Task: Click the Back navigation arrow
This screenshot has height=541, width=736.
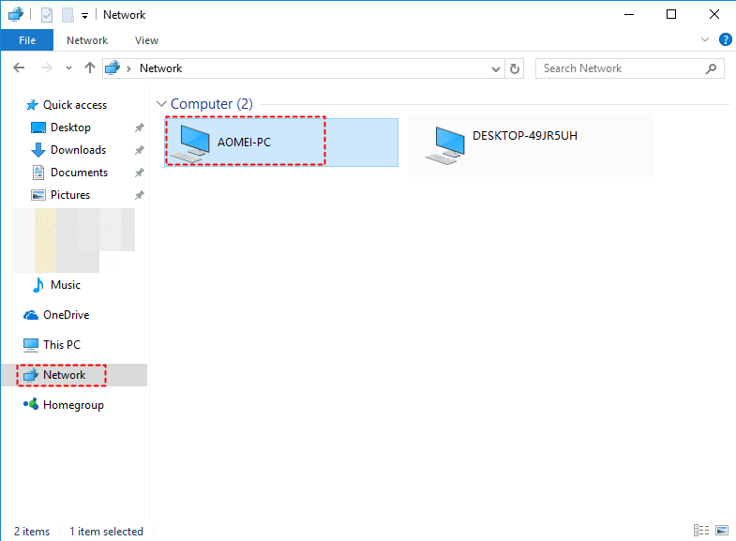Action: pyautogui.click(x=19, y=68)
